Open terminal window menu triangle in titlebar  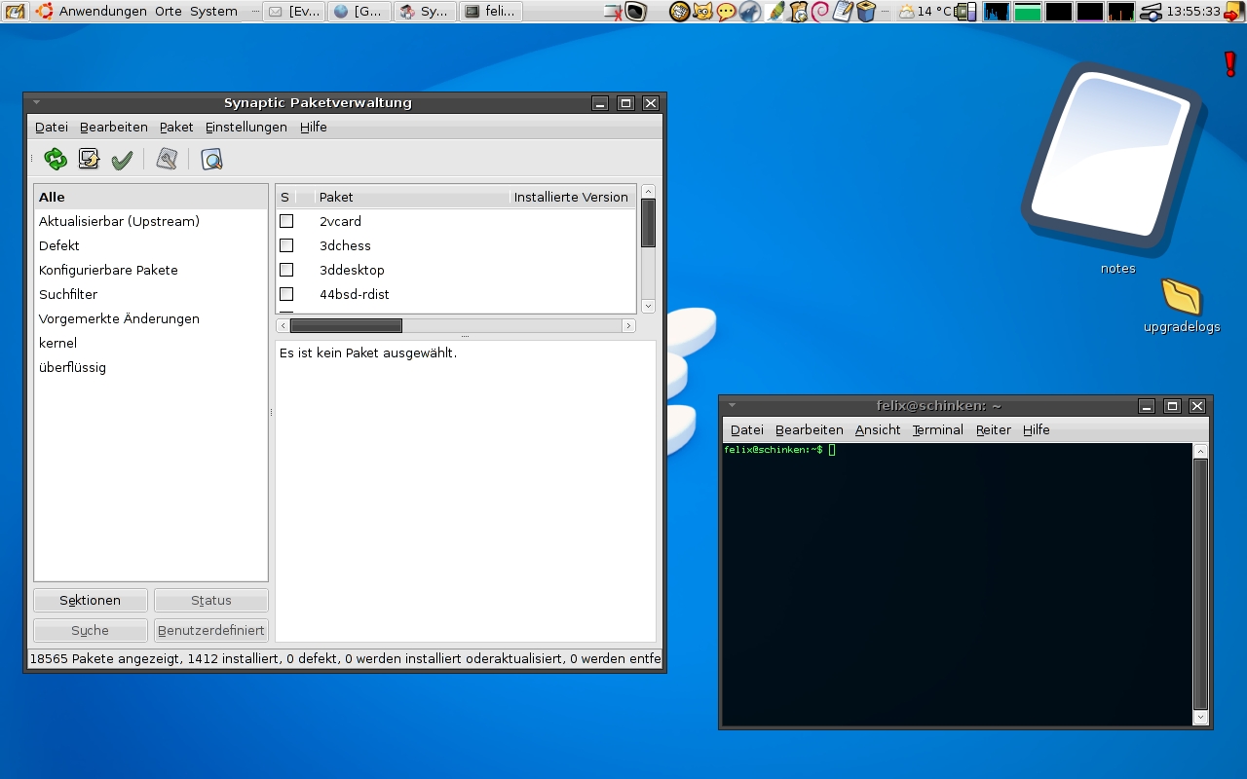click(732, 405)
